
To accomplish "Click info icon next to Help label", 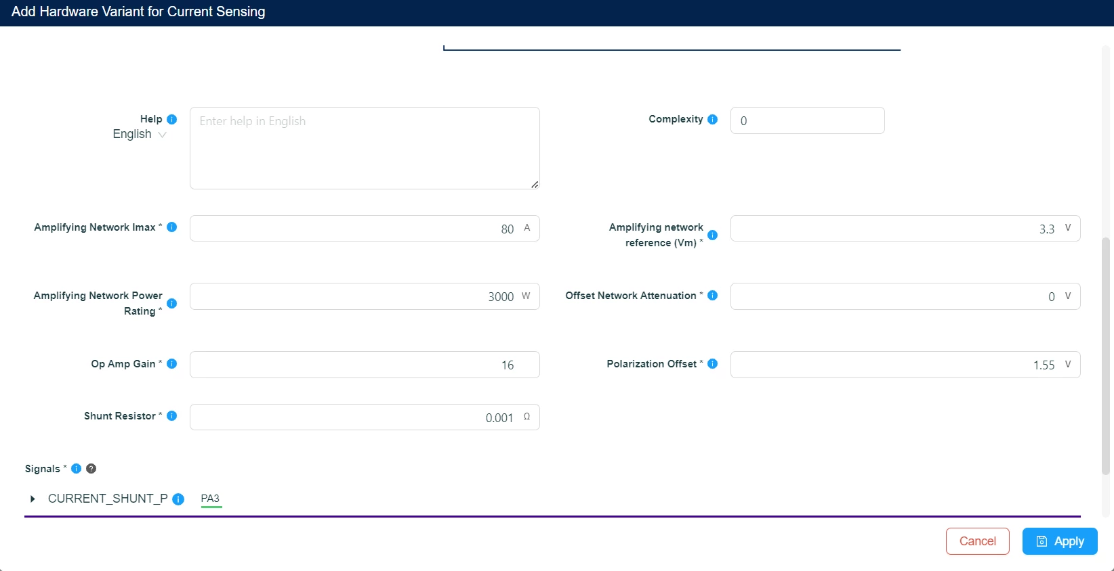I will point(172,119).
